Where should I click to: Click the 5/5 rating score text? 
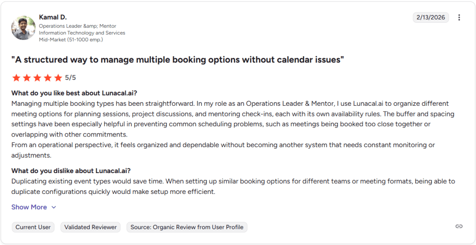pos(70,77)
